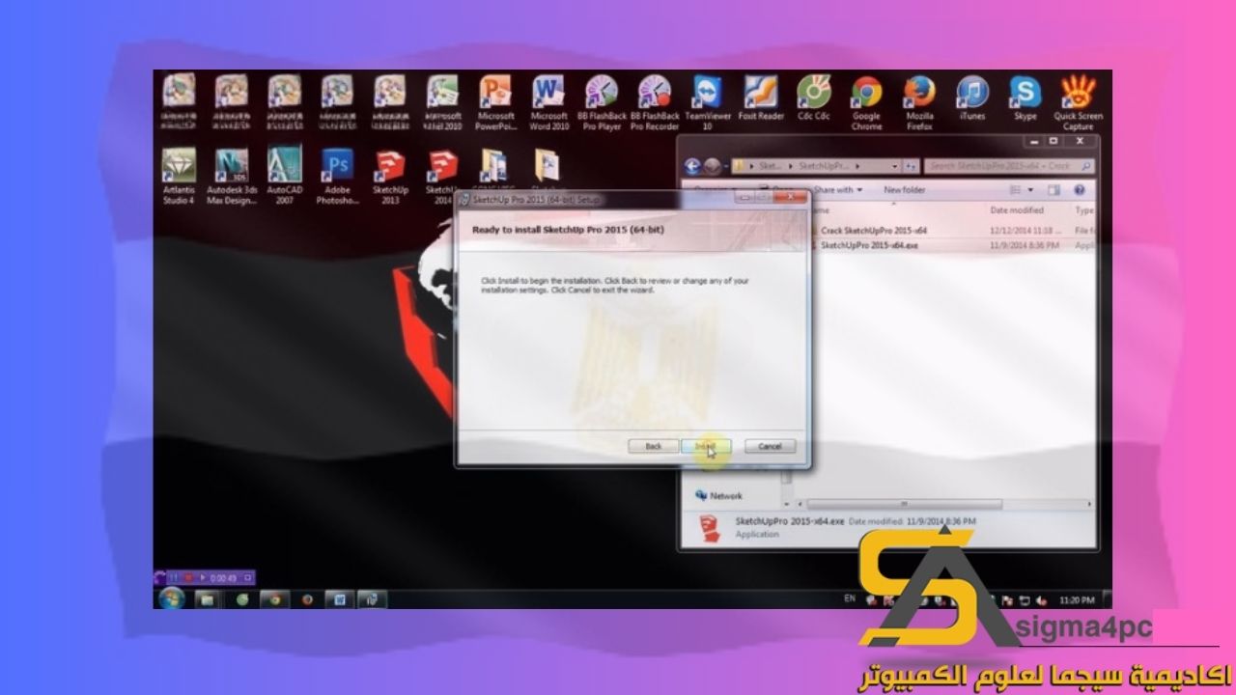Open Microsoft Word 2010 desktop shortcut

(548, 102)
